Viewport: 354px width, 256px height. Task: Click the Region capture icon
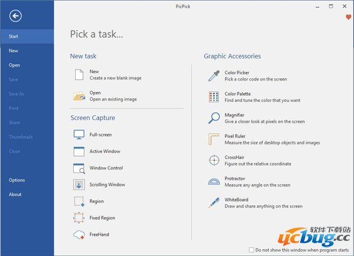[79, 201]
